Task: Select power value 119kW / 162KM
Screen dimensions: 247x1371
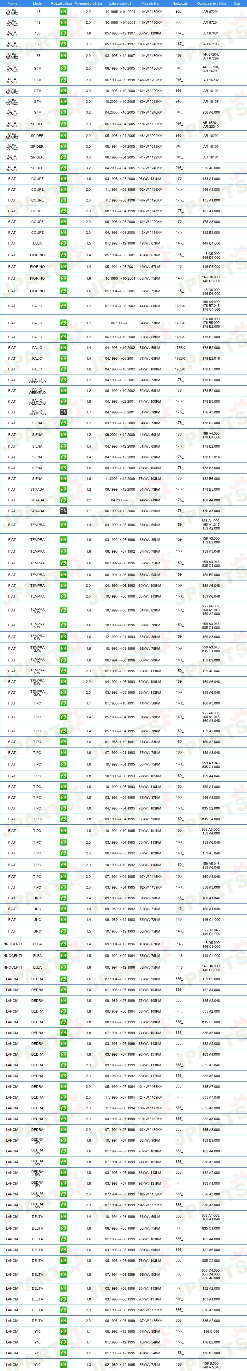Action: click(x=150, y=1119)
